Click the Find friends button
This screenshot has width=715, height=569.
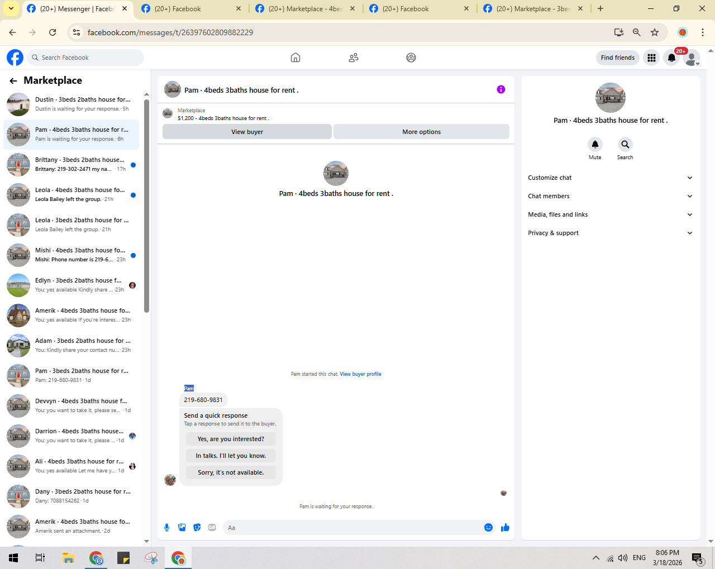[x=618, y=58]
